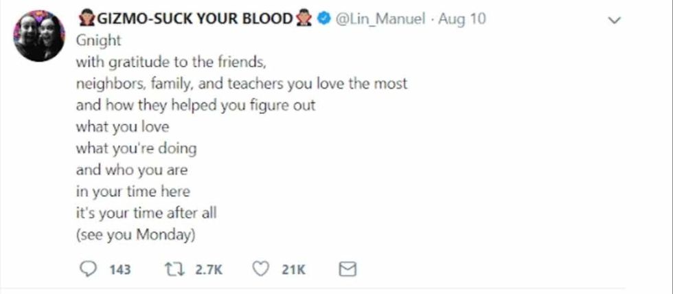Click the "what you're doing" tweet line
The width and height of the screenshot is (673, 294).
(x=135, y=148)
